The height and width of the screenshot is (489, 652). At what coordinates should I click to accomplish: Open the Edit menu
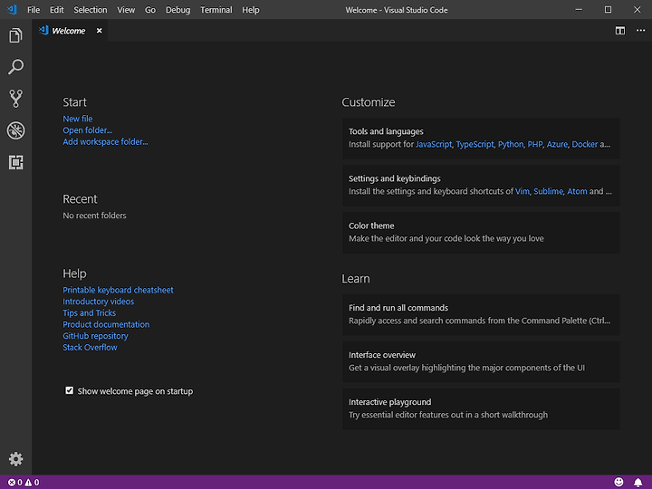(x=56, y=10)
